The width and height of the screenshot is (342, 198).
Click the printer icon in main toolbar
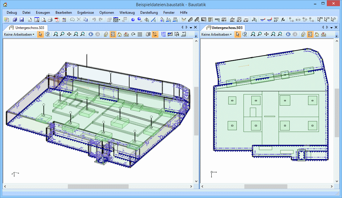click(50, 20)
